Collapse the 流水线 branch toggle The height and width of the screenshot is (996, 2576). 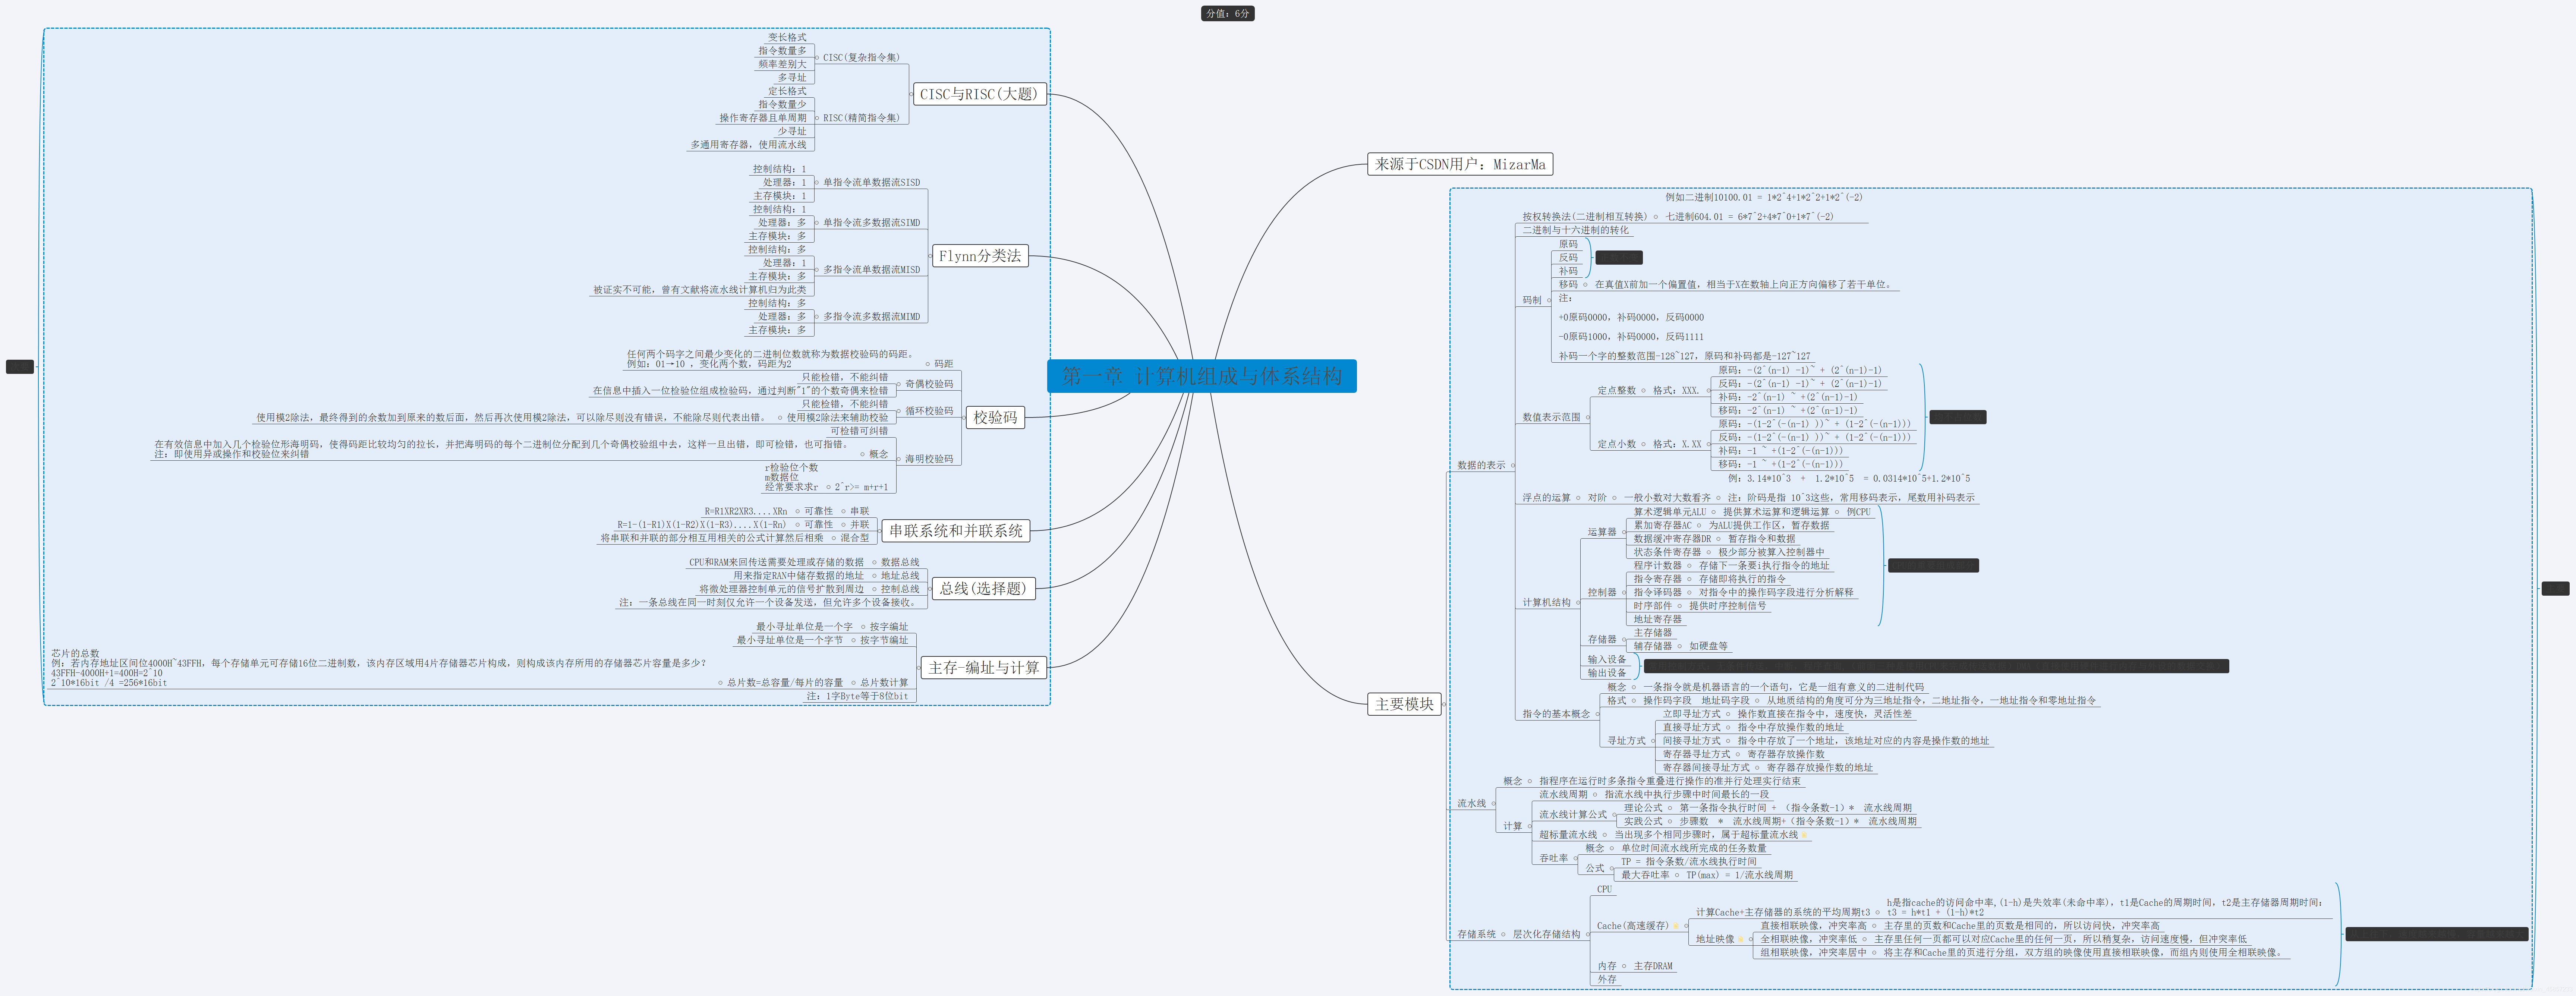pos(1494,804)
